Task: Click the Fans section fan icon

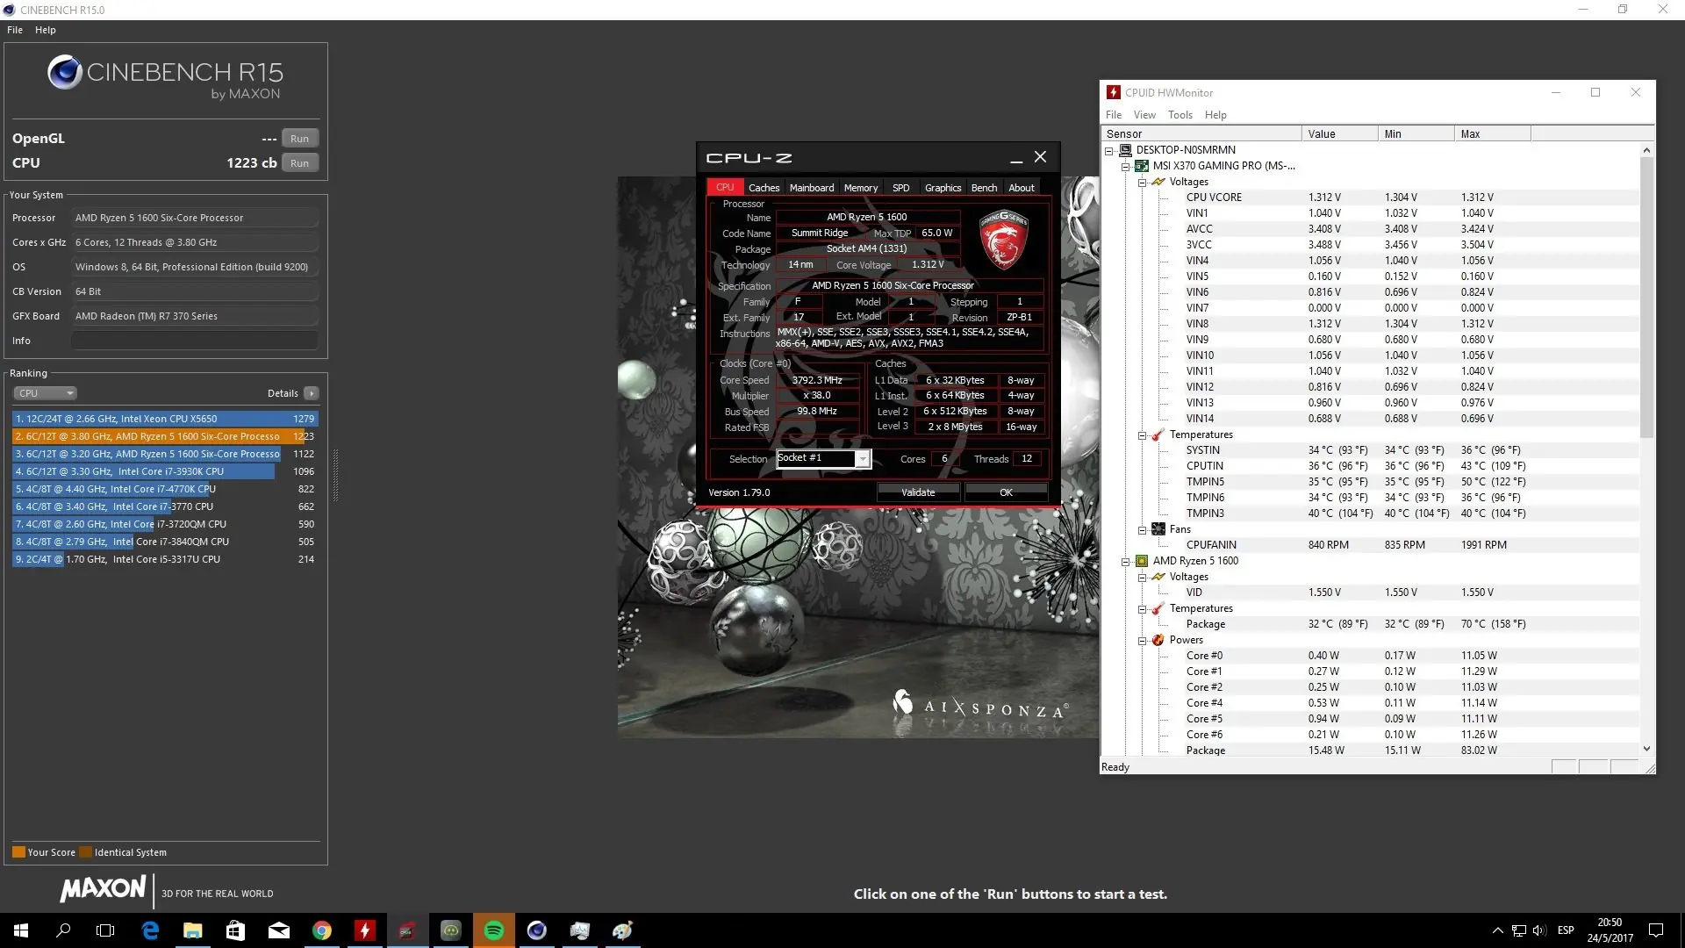Action: [1158, 529]
